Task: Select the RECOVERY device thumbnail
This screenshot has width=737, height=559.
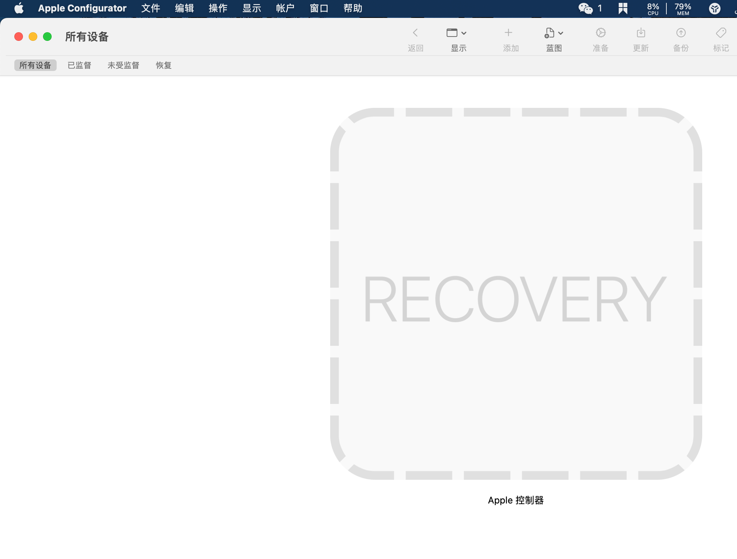Action: pyautogui.click(x=515, y=294)
